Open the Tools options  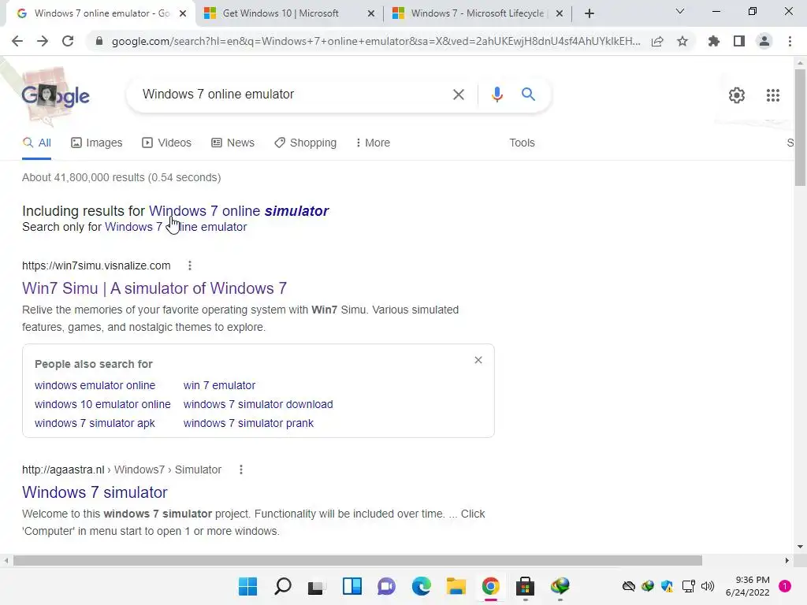522,143
